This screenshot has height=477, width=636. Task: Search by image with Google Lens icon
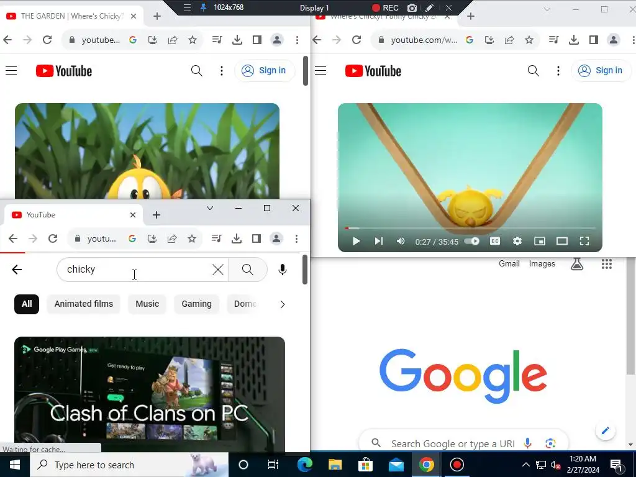[550, 443]
